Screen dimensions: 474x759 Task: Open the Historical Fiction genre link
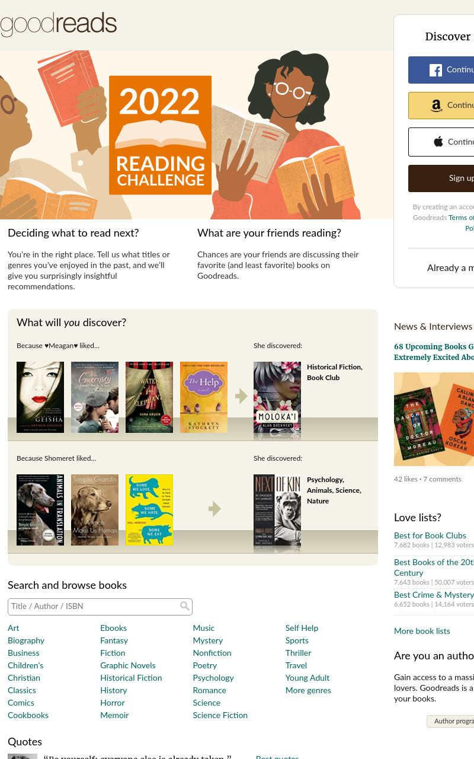point(131,678)
